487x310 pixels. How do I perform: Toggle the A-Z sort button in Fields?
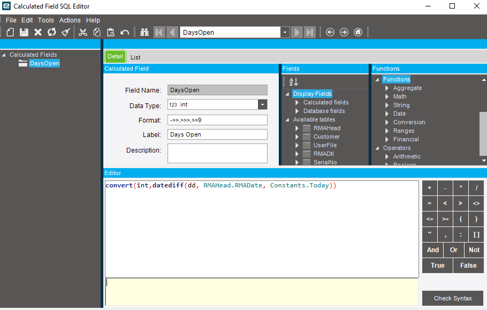pyautogui.click(x=293, y=82)
